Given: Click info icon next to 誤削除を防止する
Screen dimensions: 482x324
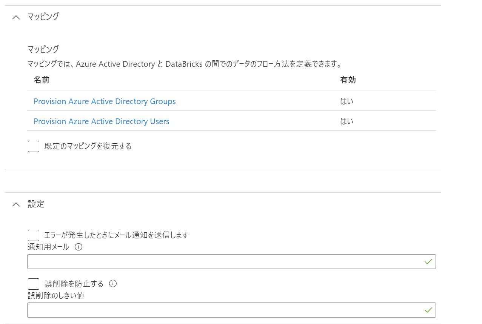Looking at the screenshot, I should pos(113,284).
